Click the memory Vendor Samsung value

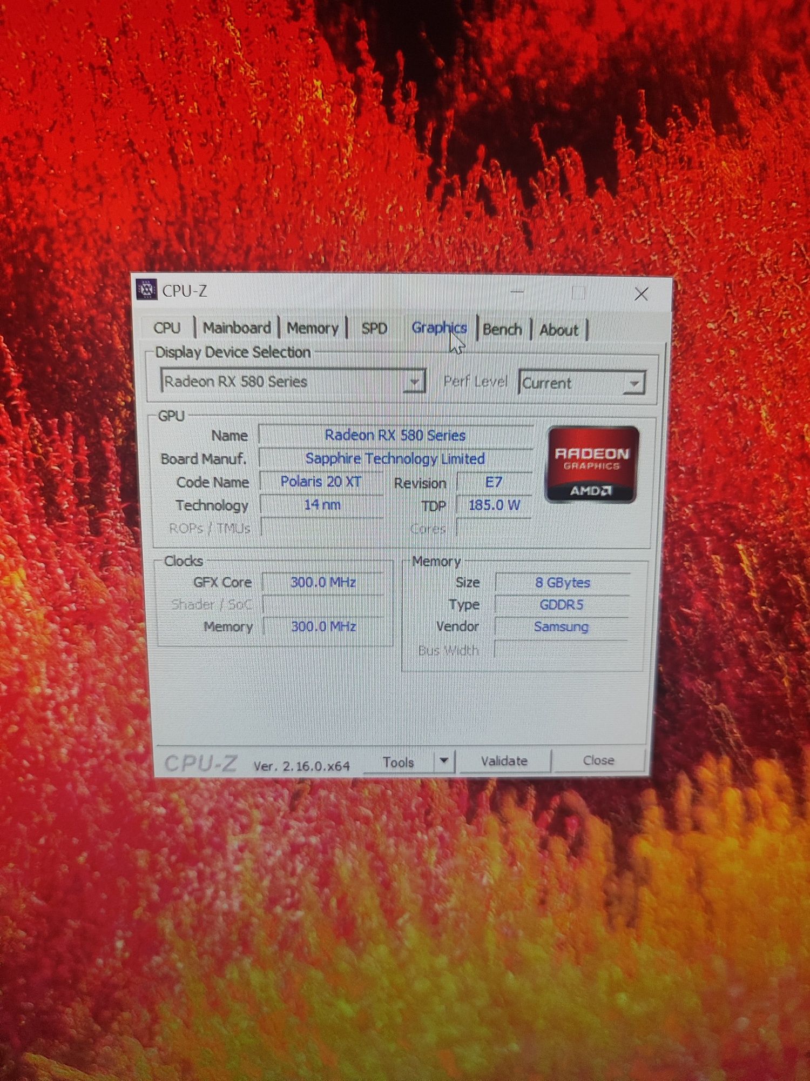coord(561,626)
